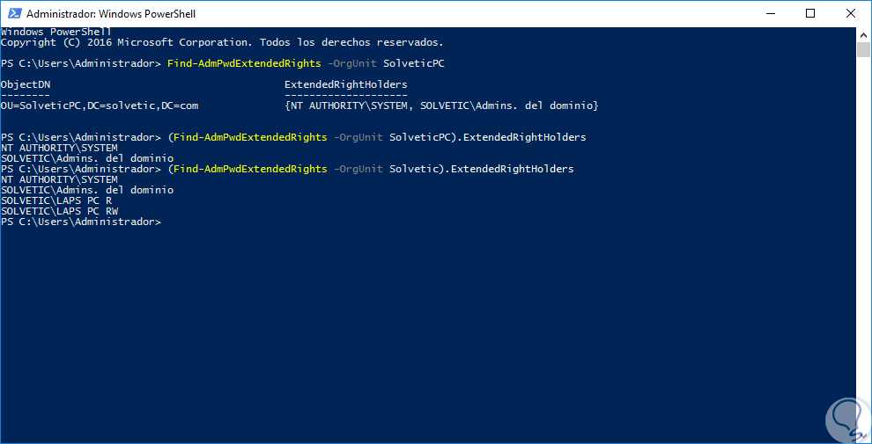Click the 'SOLVETIC\LAPS PC R' output line

[56, 200]
